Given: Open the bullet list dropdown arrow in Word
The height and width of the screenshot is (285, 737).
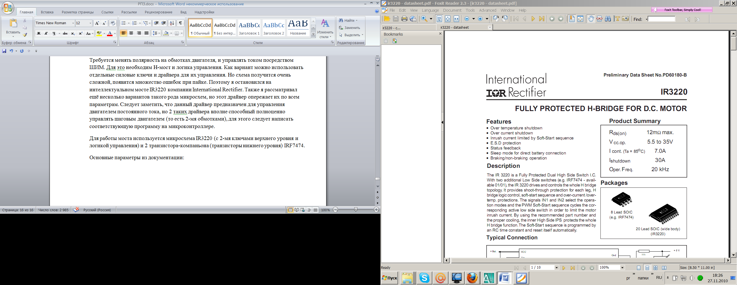Looking at the screenshot, I should click(x=129, y=23).
